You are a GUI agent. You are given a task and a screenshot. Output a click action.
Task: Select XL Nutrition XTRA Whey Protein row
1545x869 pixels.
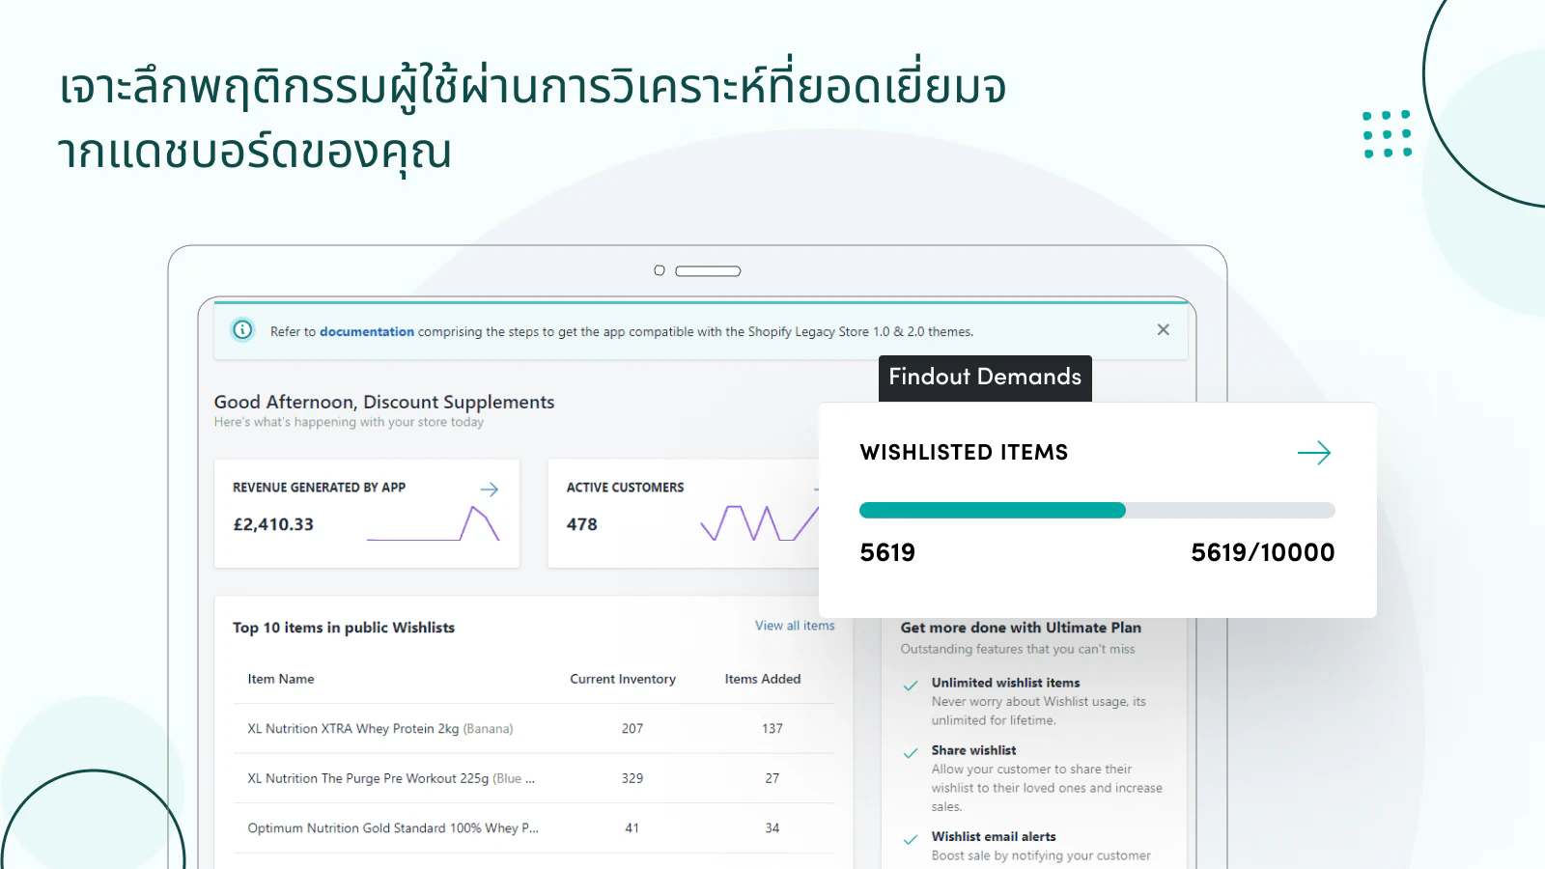click(534, 729)
